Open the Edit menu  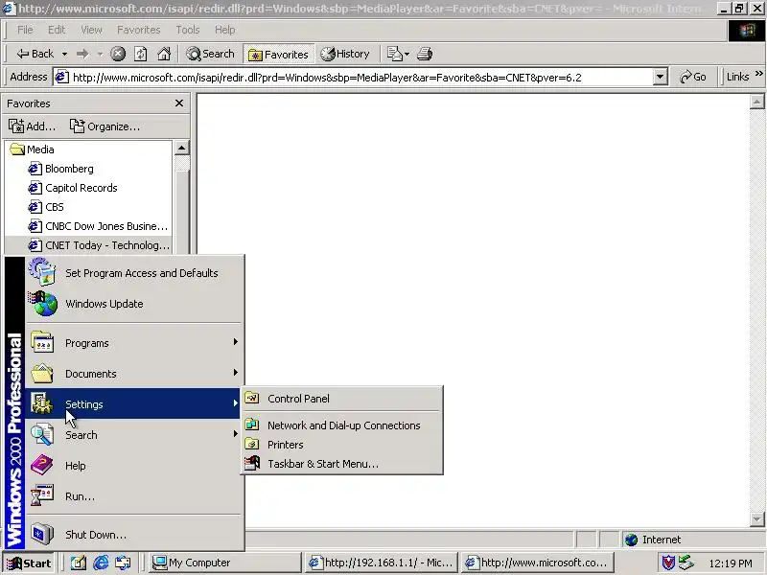tap(57, 30)
